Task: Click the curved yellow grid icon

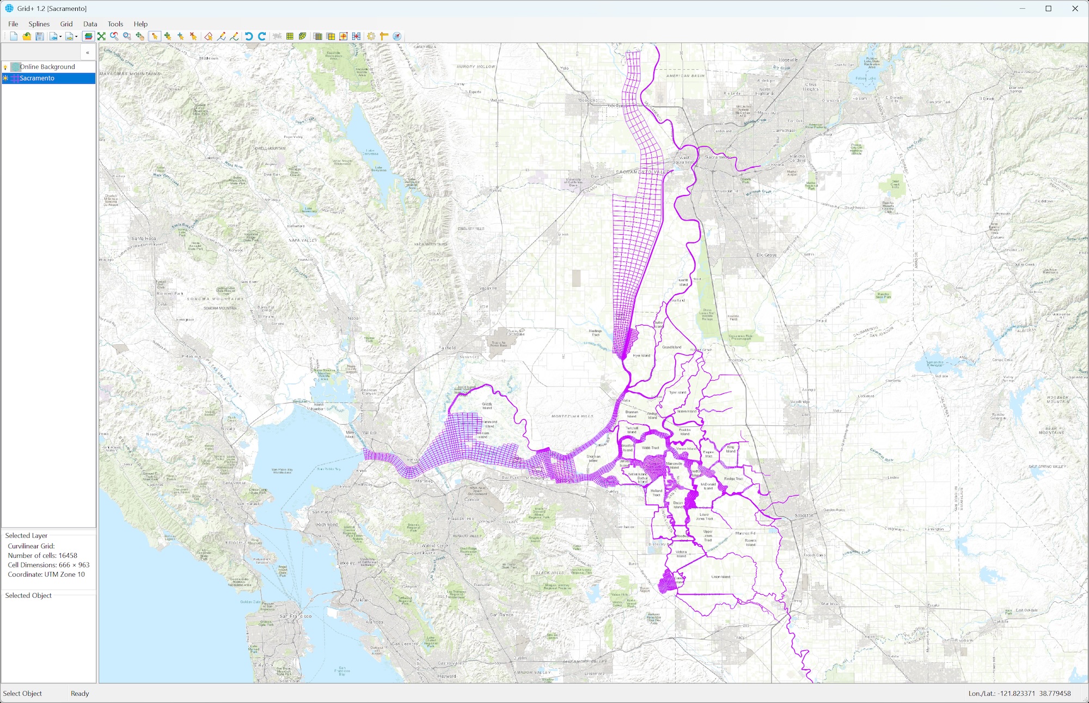Action: coord(302,36)
